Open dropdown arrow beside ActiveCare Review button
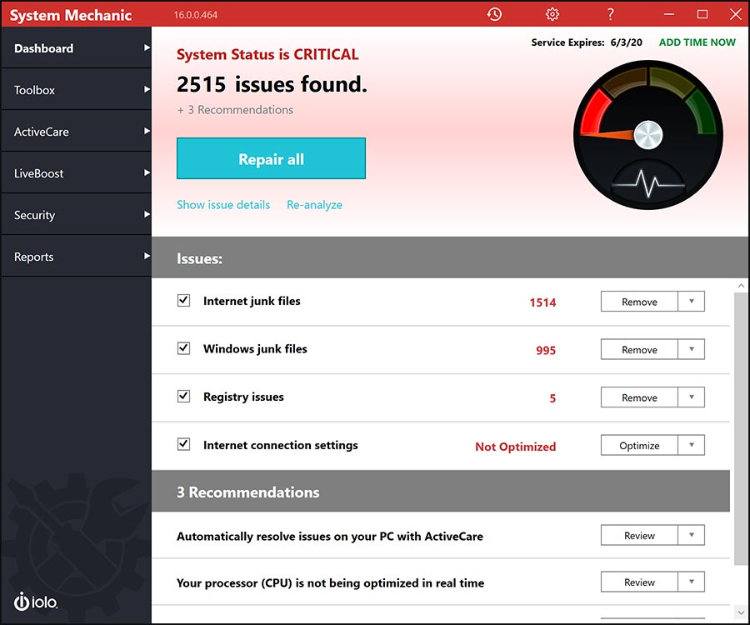This screenshot has width=750, height=625. coord(691,535)
